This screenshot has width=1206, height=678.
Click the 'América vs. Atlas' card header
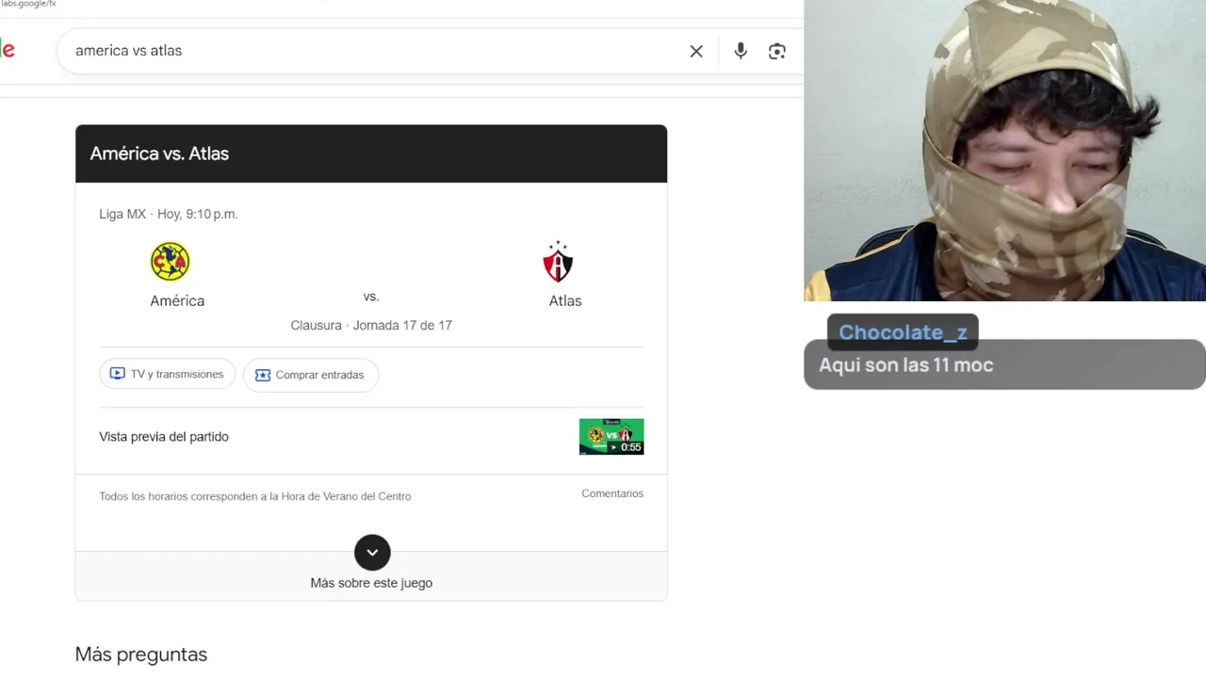371,153
